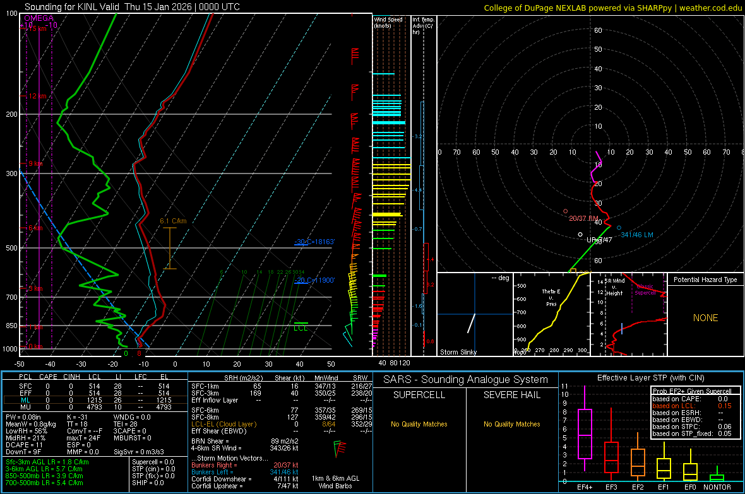Click the SR Wind v. Height inset label
745x494 pixels.
click(614, 287)
